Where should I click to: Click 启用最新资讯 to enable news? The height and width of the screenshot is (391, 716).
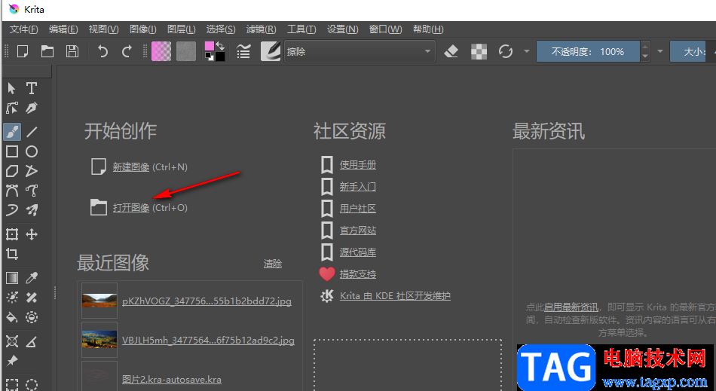click(571, 307)
